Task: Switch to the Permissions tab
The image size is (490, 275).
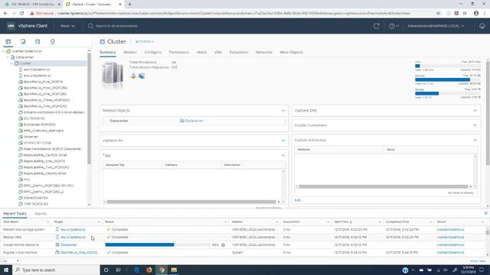Action: pos(179,53)
